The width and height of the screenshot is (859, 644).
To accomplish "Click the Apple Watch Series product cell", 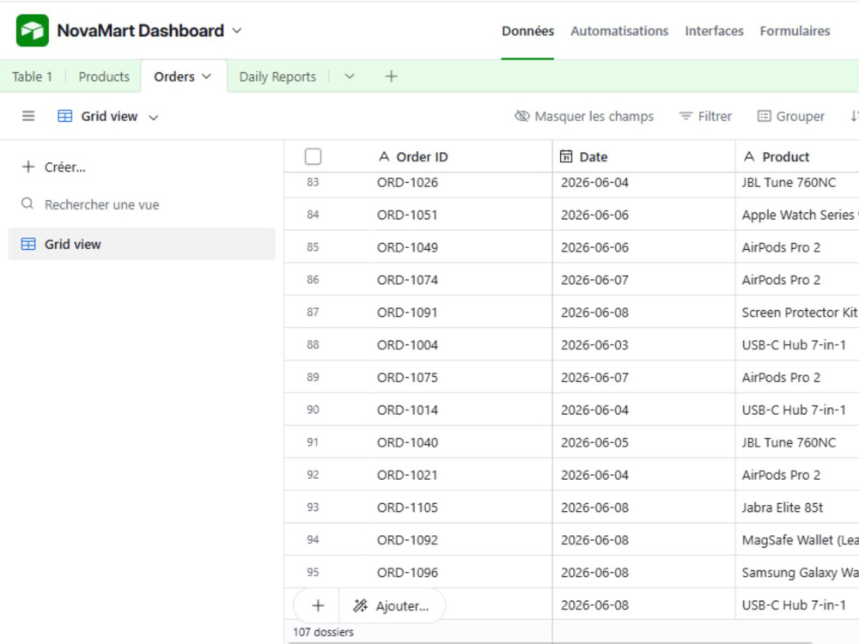I will click(x=798, y=215).
